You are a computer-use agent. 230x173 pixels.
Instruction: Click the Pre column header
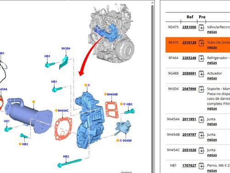coord(202,17)
